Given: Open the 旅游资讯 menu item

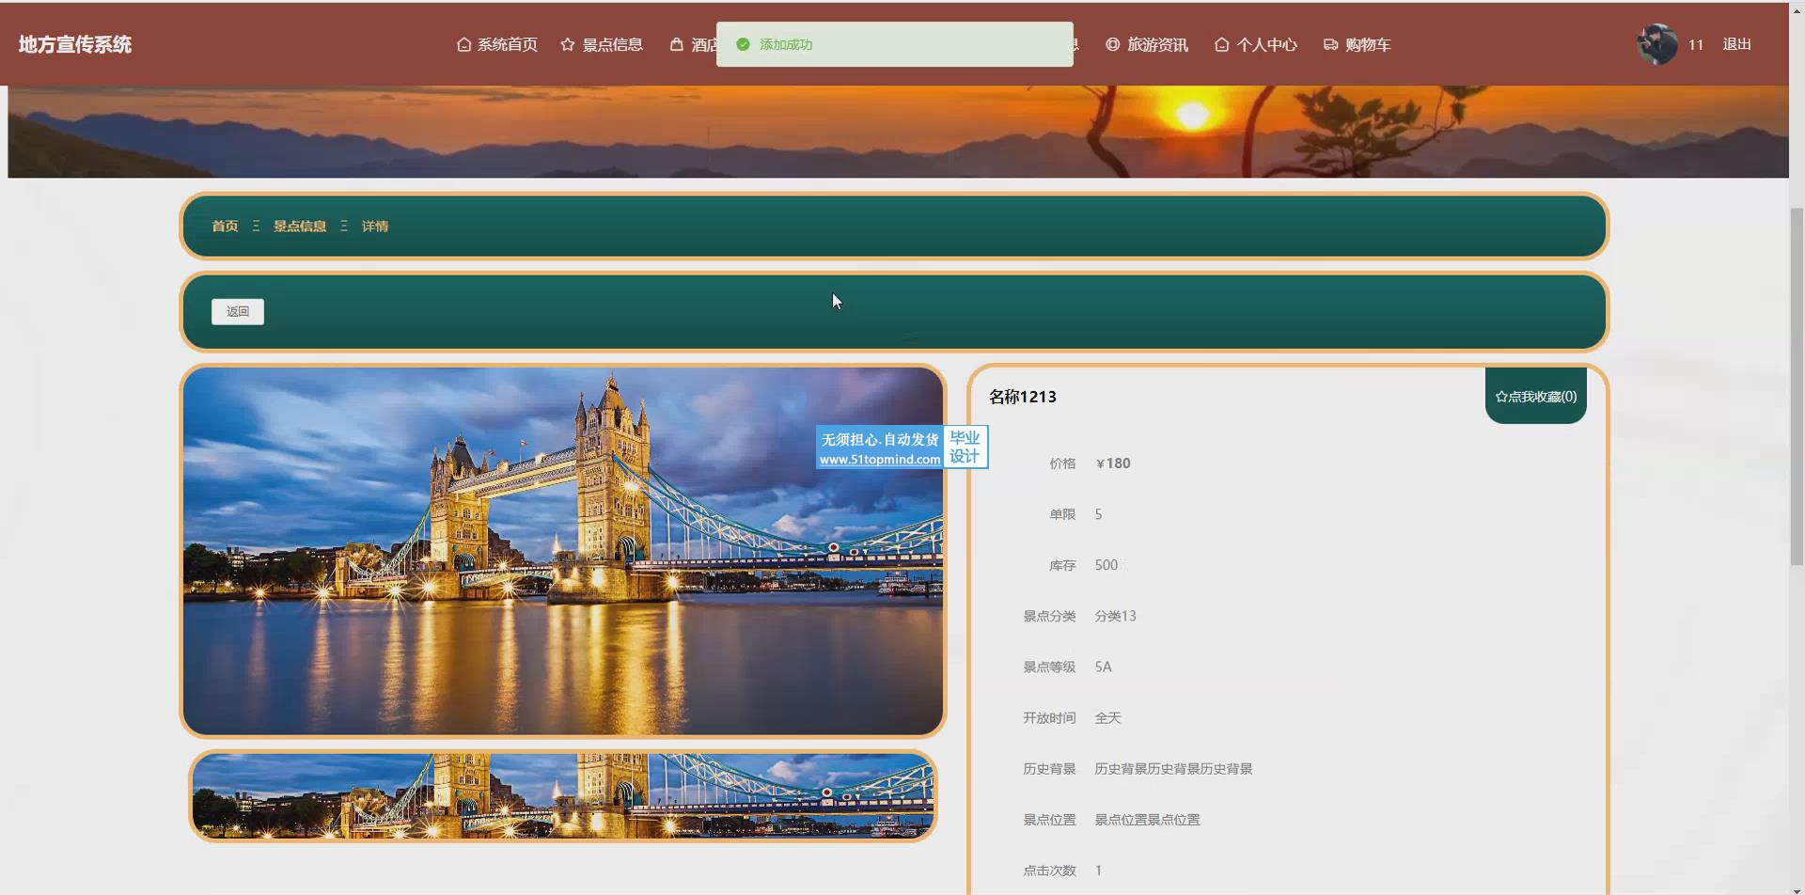Looking at the screenshot, I should [1157, 44].
